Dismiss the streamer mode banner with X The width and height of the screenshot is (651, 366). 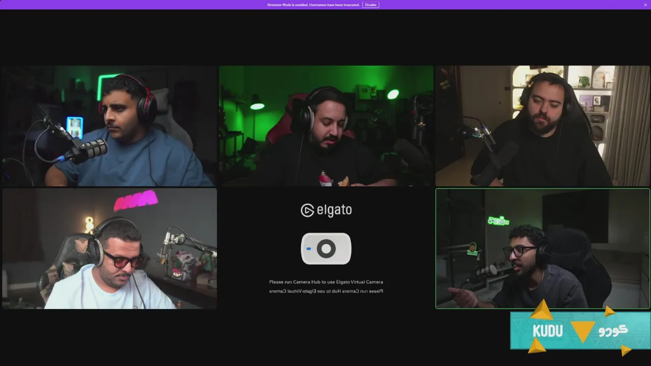tap(645, 5)
